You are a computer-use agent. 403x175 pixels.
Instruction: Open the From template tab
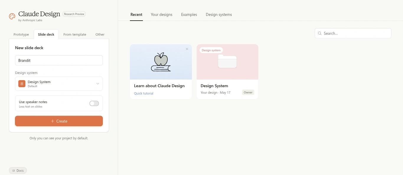click(x=75, y=34)
